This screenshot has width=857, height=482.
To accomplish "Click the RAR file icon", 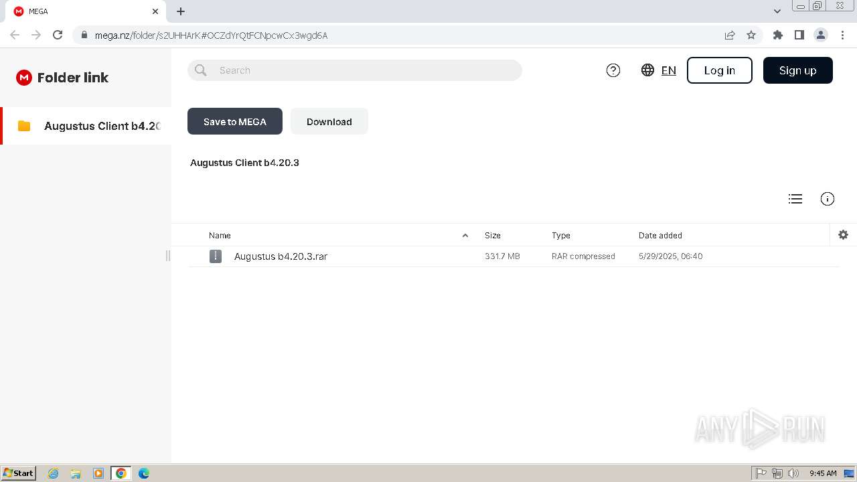I will pyautogui.click(x=216, y=256).
